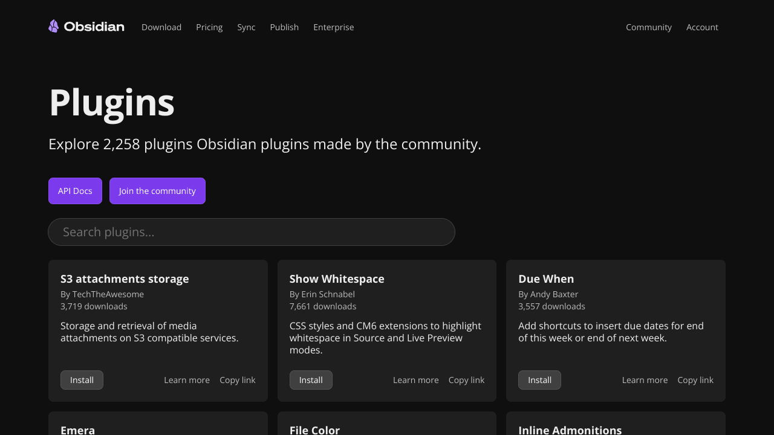This screenshot has width=774, height=435.
Task: Click the Explore 2,258 plugins subtitle
Action: point(265,144)
